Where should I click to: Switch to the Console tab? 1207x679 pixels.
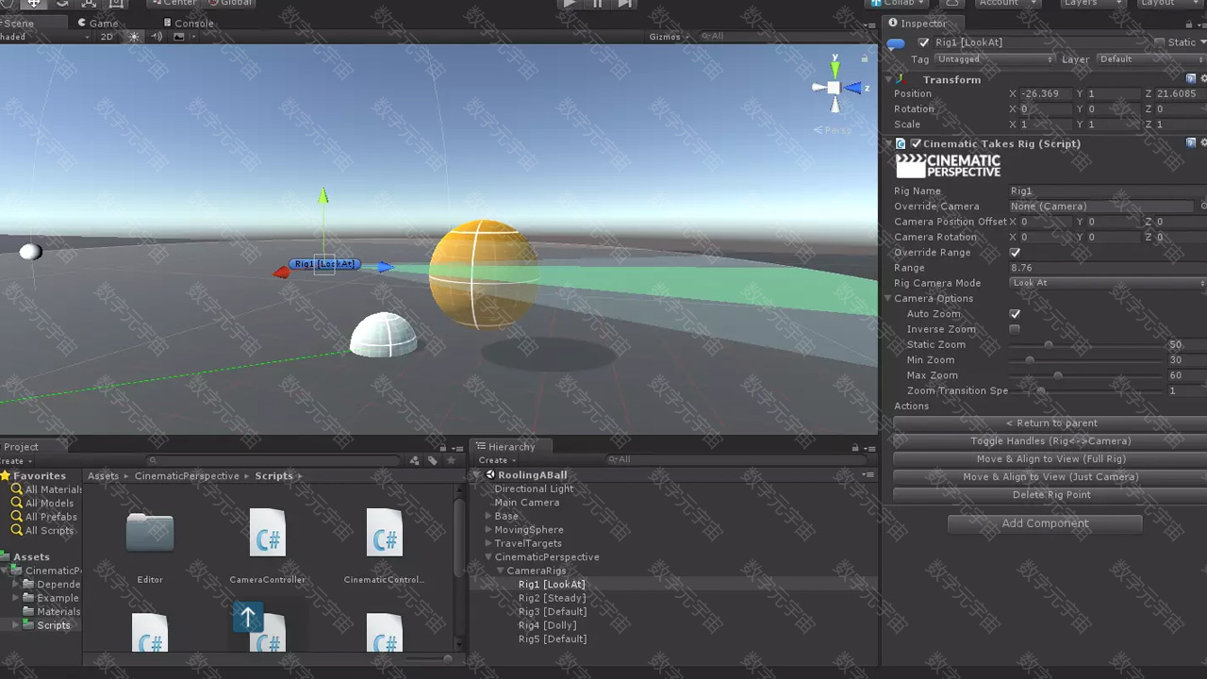tap(189, 23)
